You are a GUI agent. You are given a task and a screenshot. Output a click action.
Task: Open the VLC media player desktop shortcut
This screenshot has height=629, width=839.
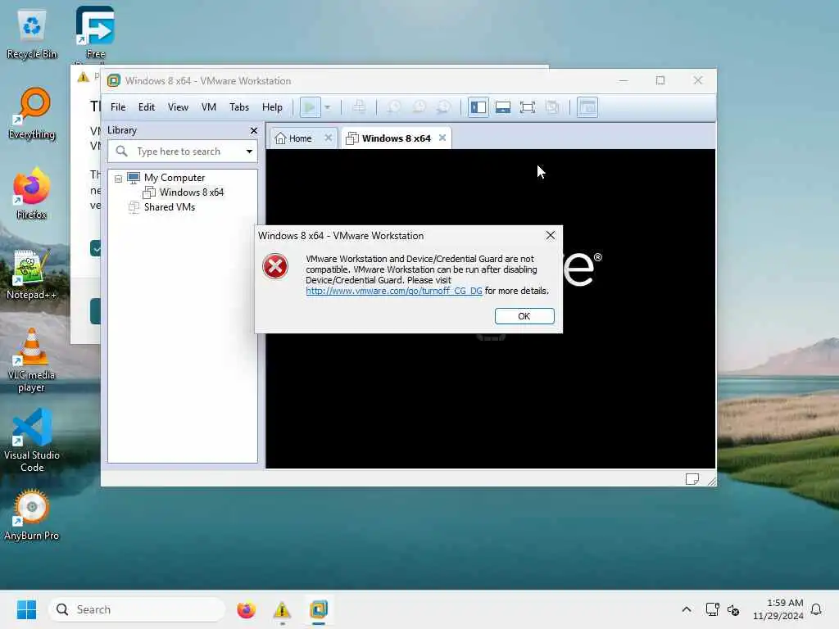tap(32, 360)
